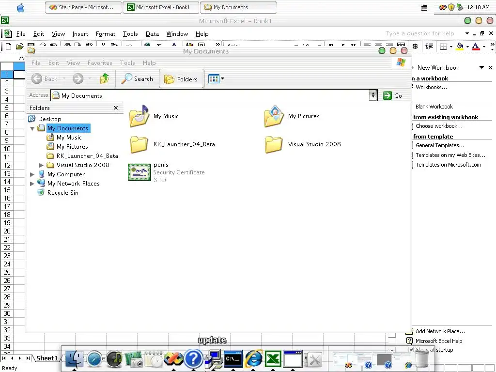Image resolution: width=496 pixels, height=372 pixels.
Task: Click the trash can icon in the dock
Action: coord(422,359)
